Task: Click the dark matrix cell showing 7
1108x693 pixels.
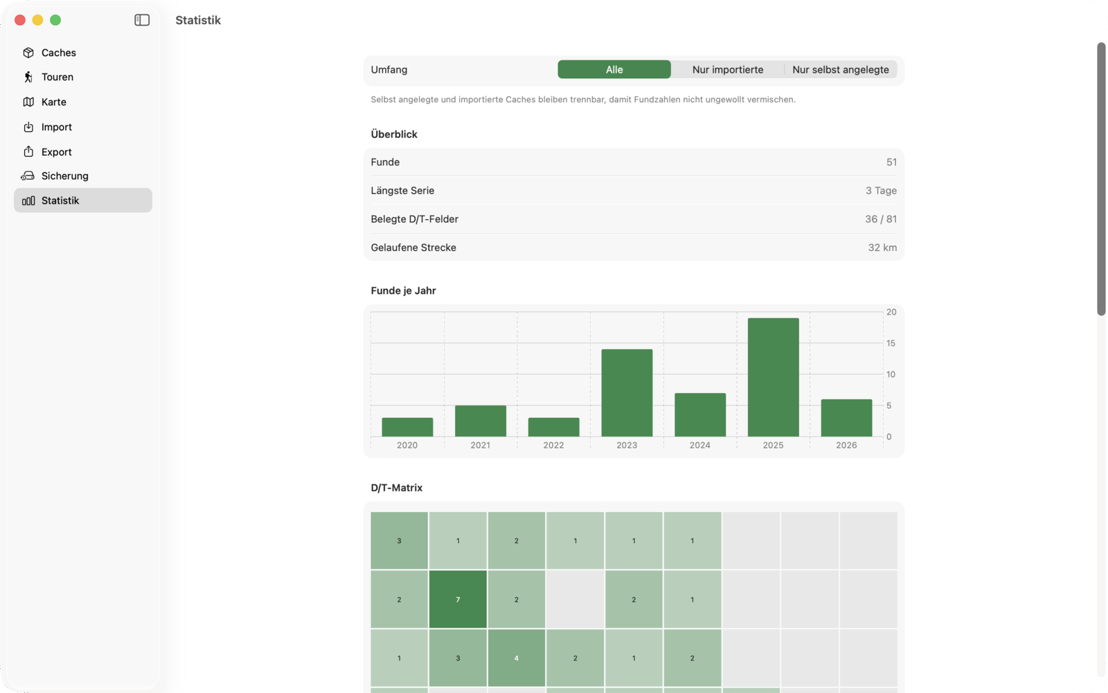Action: (458, 599)
